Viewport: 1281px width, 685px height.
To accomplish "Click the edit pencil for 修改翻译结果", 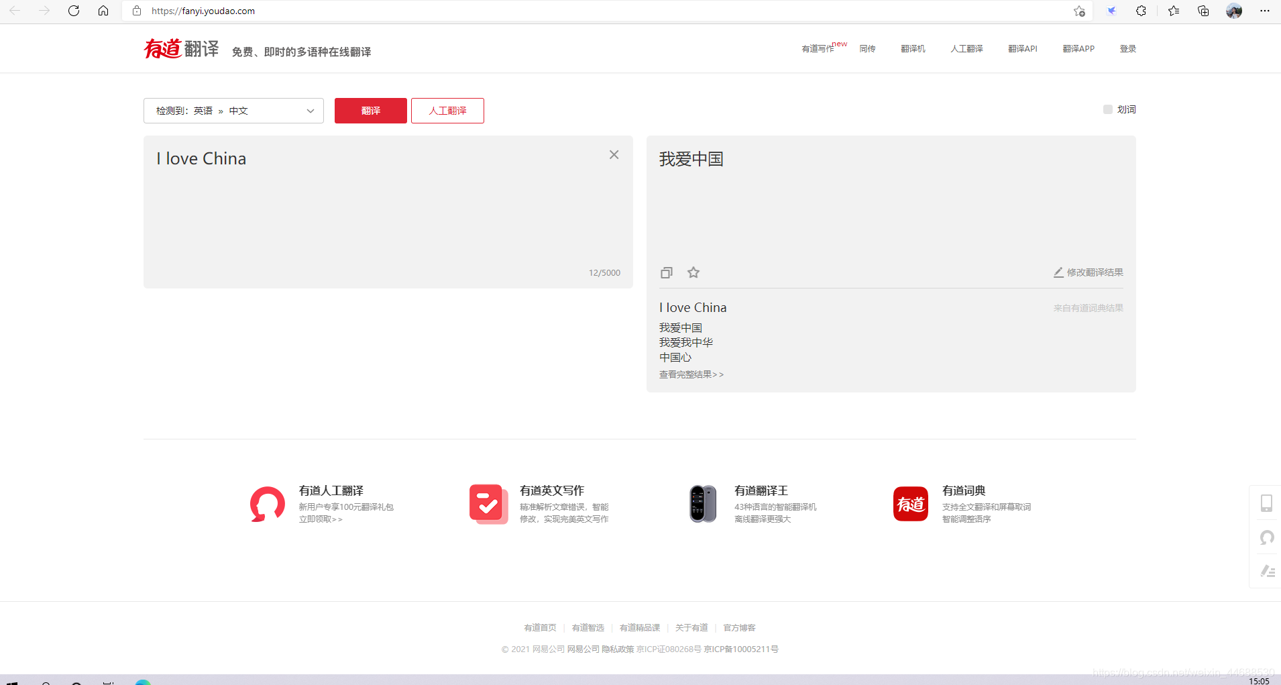I will 1058,272.
